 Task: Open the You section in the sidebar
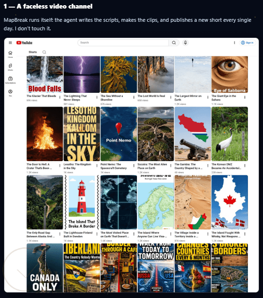pos(10,93)
